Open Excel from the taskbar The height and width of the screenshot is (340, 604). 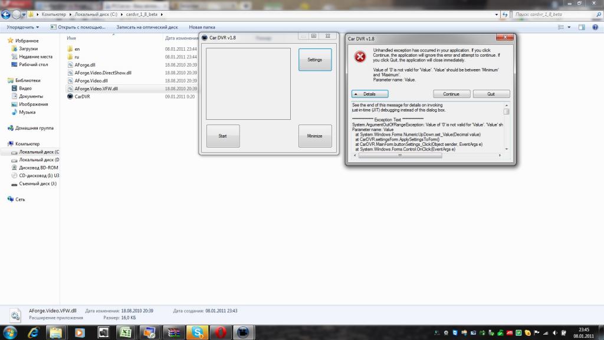click(x=126, y=332)
